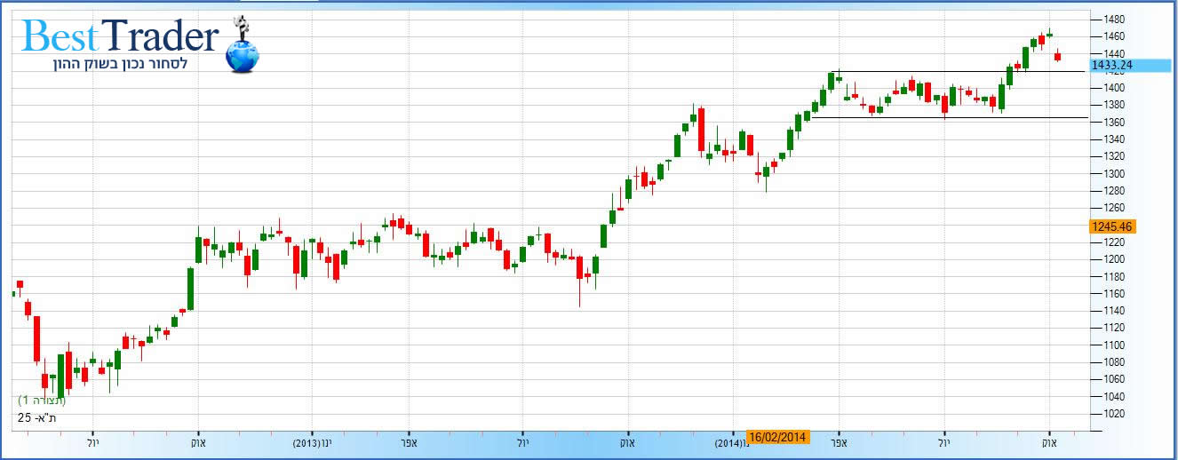The width and height of the screenshot is (1178, 460).
Task: Click the last red candle on the right
Action: (1057, 57)
